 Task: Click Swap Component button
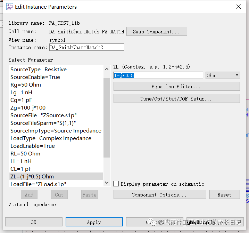point(156,32)
